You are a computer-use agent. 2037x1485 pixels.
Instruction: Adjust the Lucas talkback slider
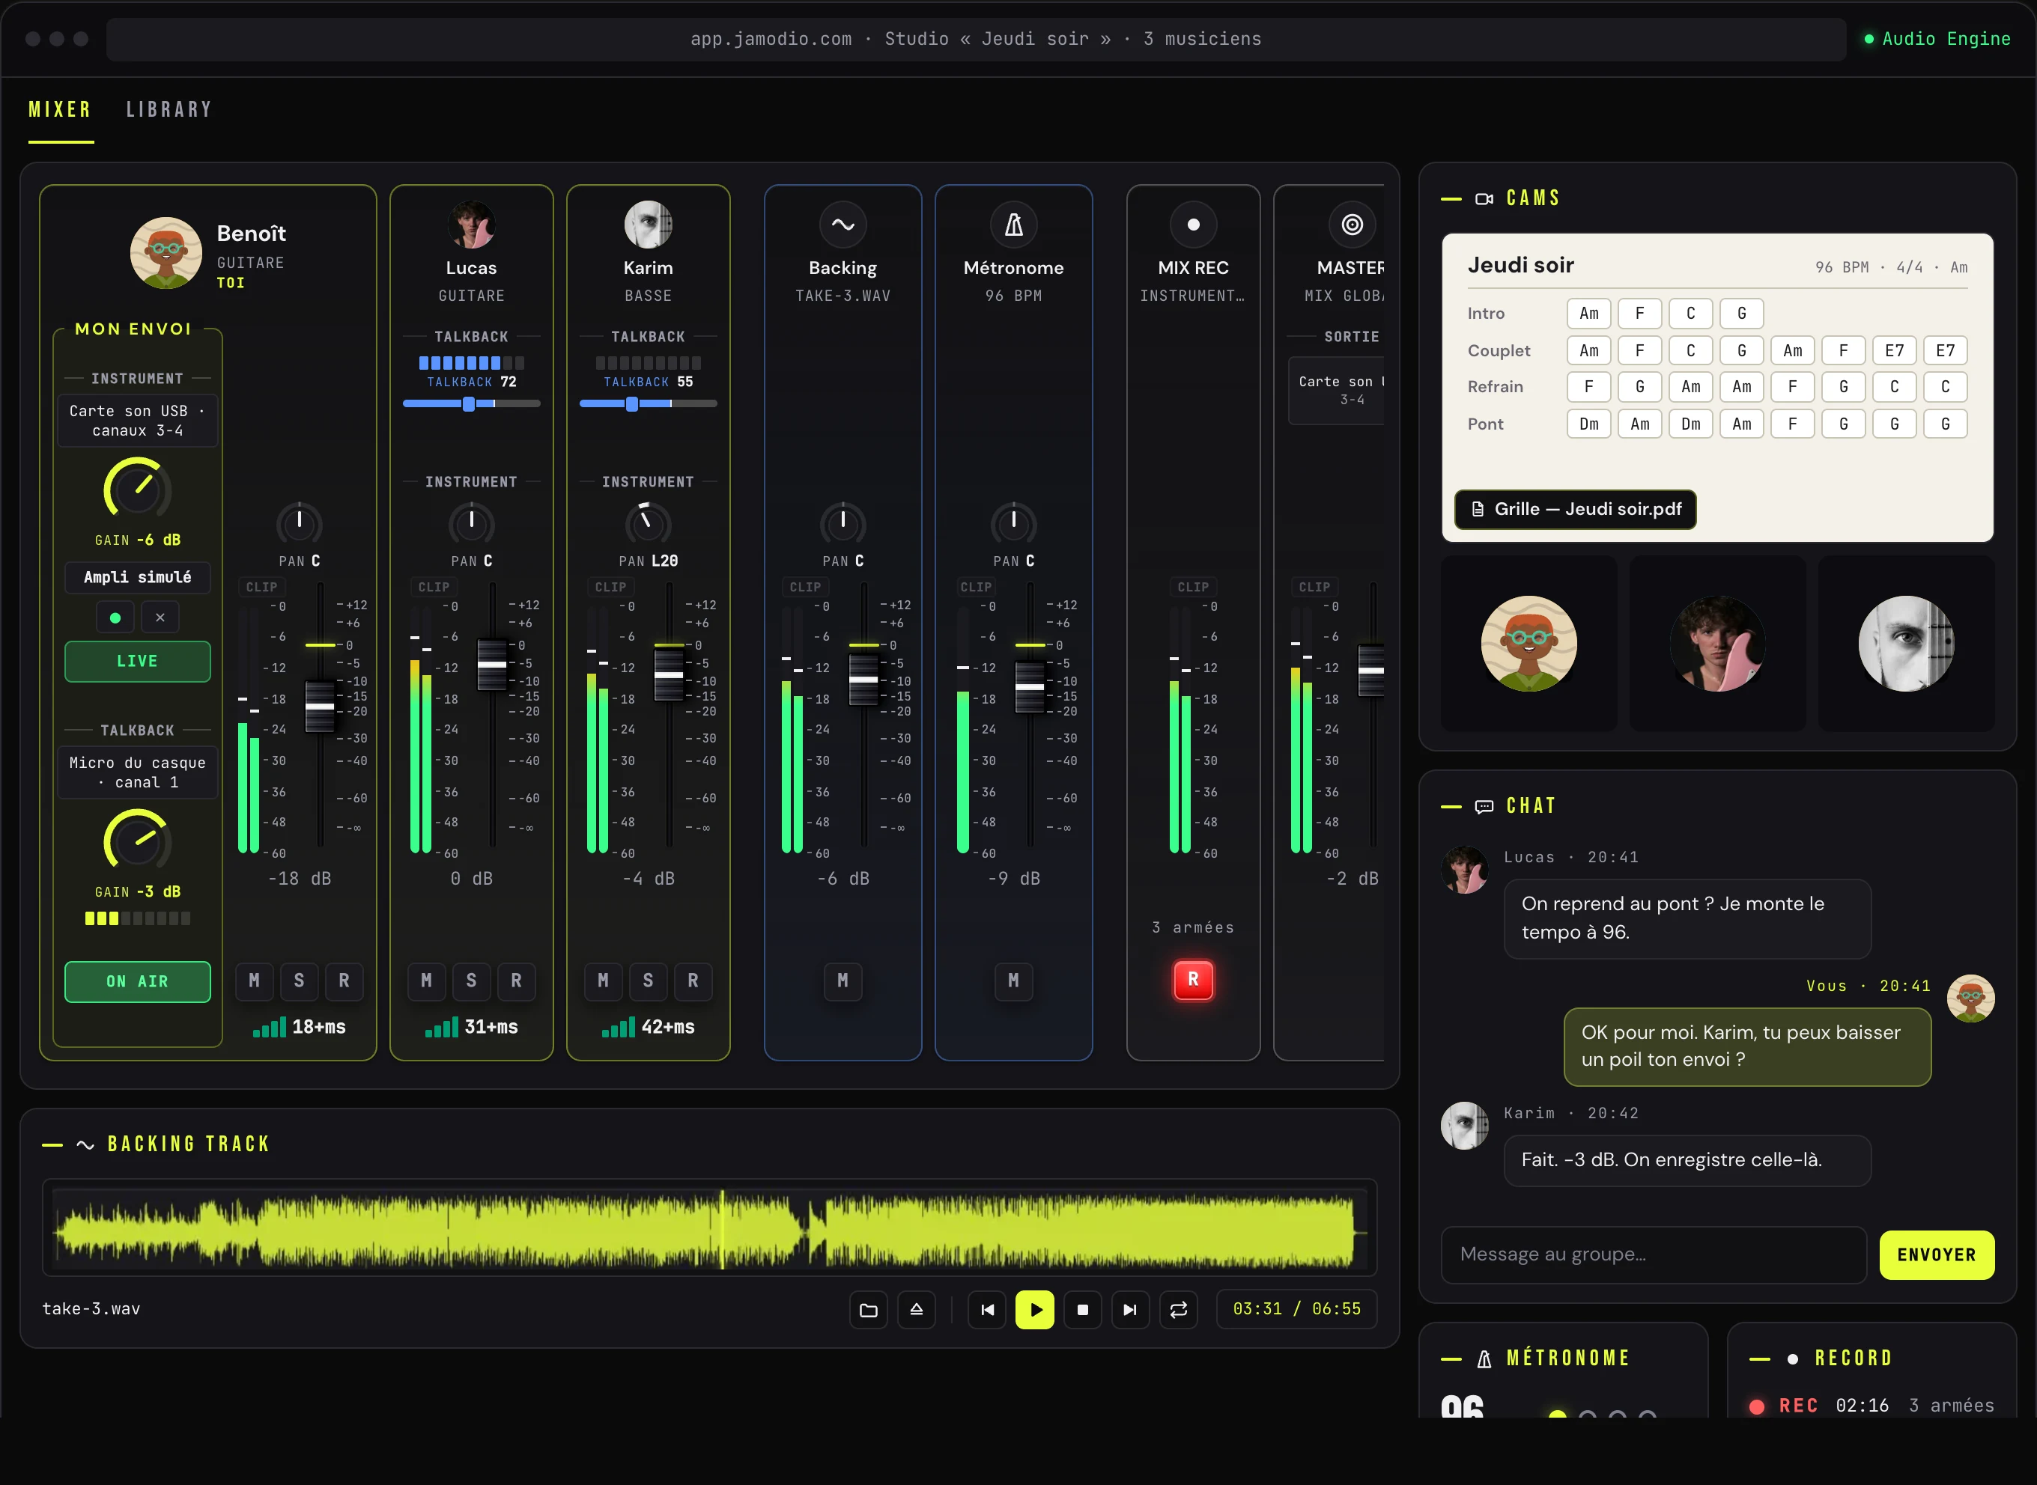[x=471, y=404]
